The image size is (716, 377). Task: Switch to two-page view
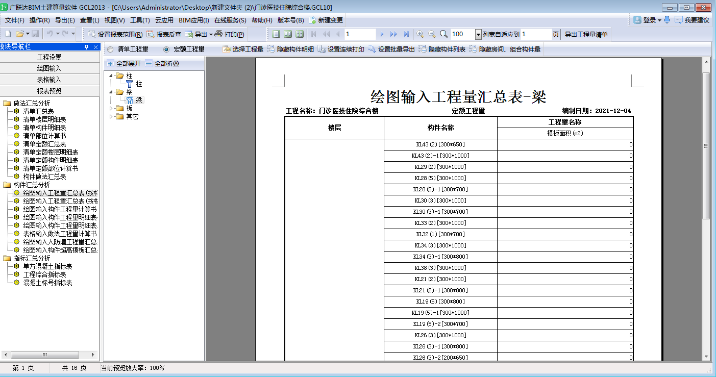click(288, 34)
